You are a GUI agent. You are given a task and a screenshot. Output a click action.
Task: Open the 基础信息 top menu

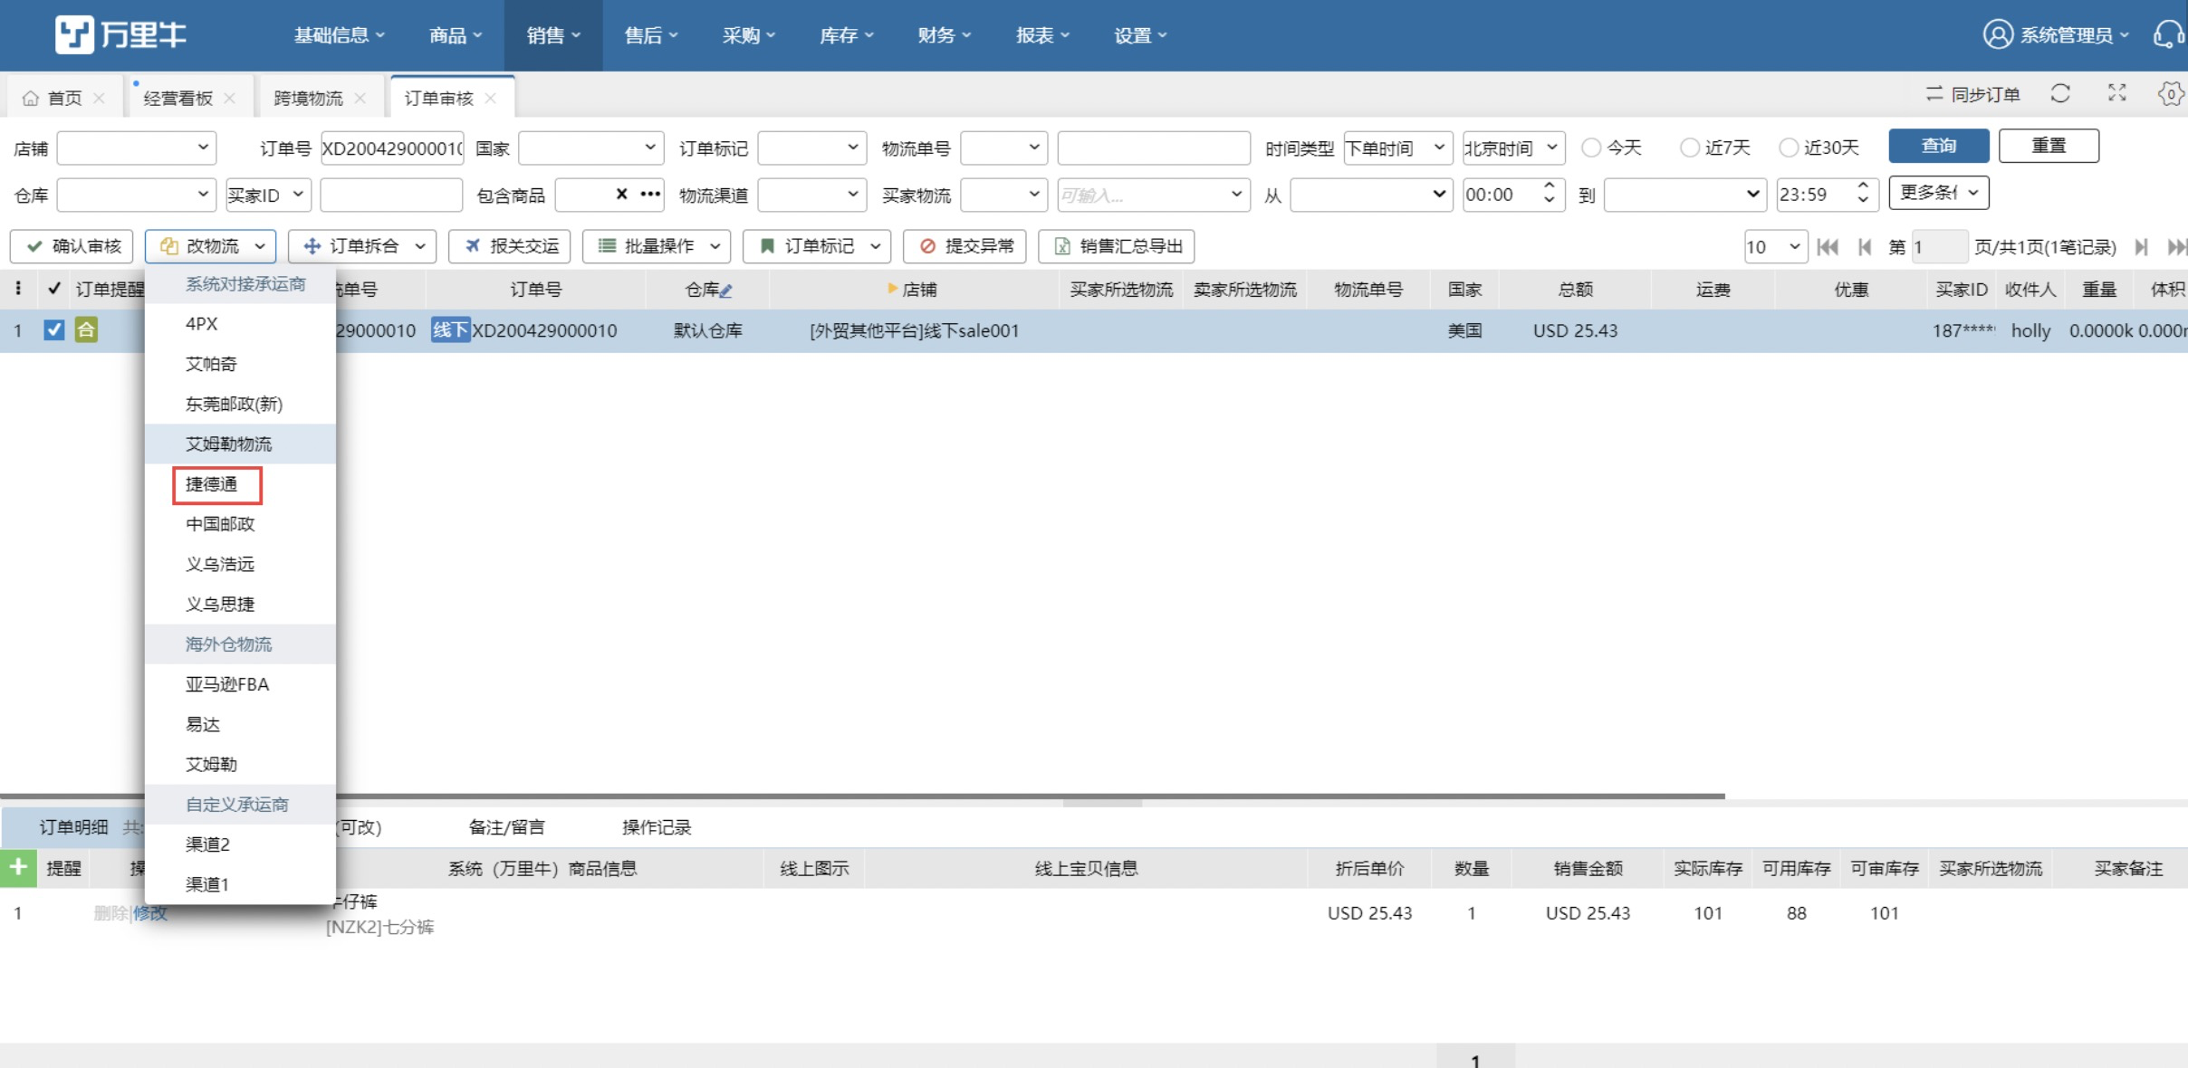tap(340, 35)
